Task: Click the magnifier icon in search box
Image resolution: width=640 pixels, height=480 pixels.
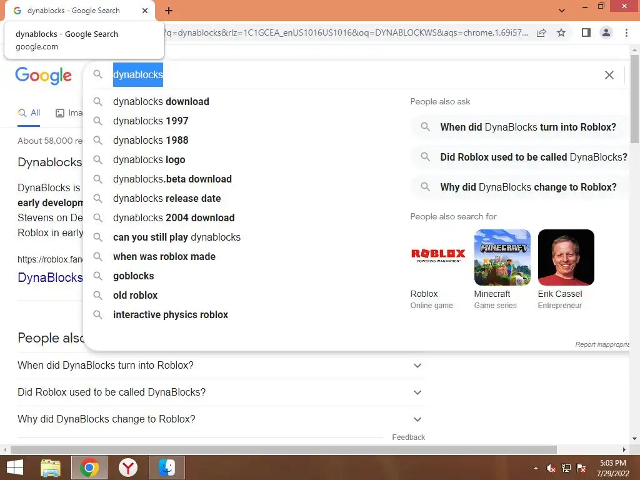Action: (x=97, y=74)
